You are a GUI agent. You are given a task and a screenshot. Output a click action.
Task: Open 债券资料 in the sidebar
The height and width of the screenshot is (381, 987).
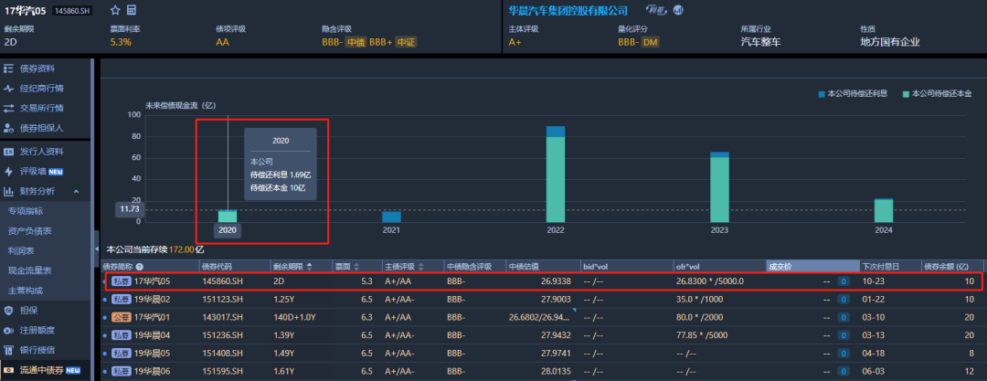pyautogui.click(x=37, y=69)
